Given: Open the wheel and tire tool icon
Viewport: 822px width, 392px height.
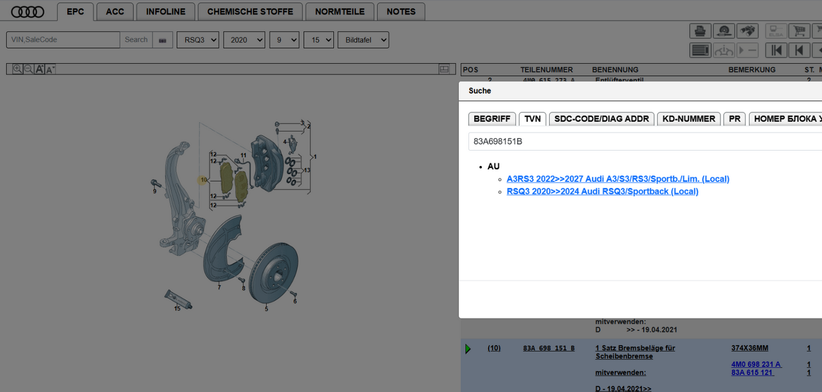Looking at the screenshot, I should [724, 31].
